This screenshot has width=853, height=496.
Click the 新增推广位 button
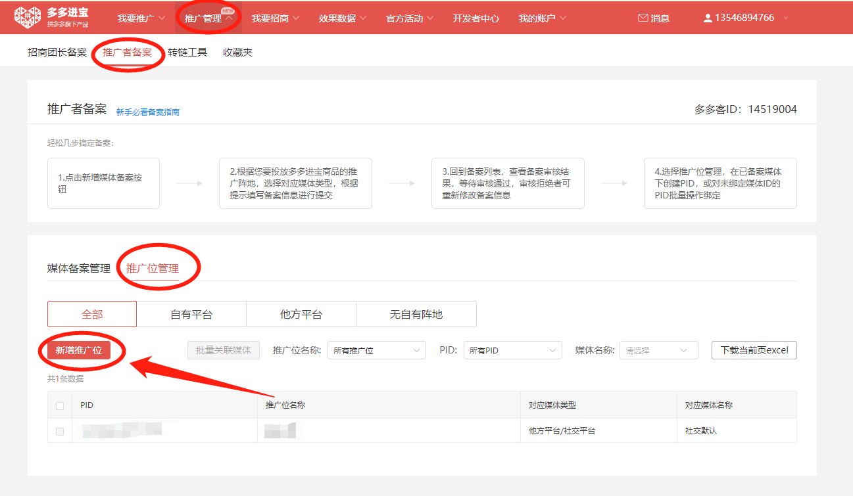coord(79,350)
